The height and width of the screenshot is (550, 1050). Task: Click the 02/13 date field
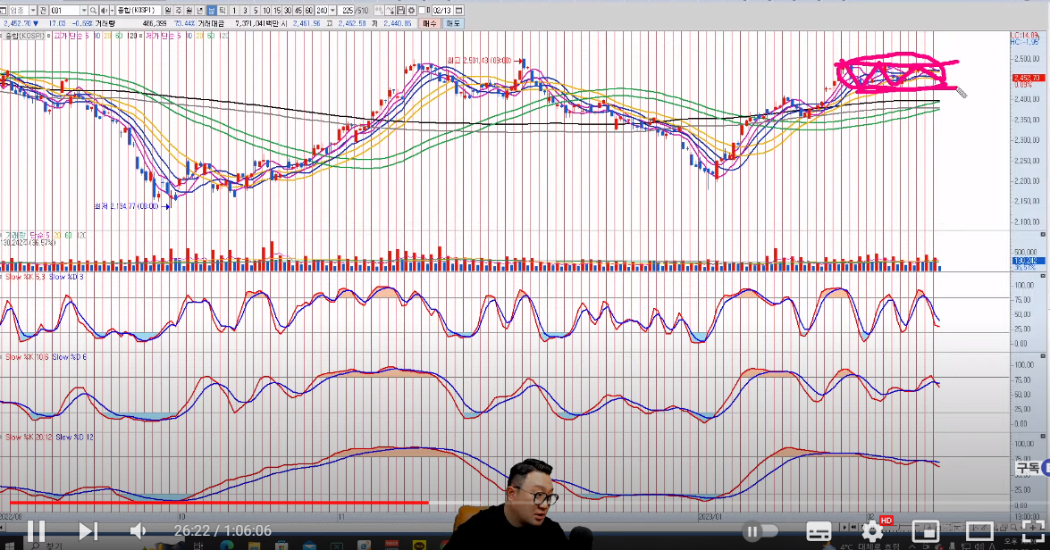(x=442, y=11)
